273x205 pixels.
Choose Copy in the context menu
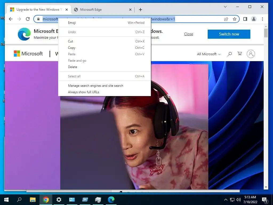coord(105,48)
